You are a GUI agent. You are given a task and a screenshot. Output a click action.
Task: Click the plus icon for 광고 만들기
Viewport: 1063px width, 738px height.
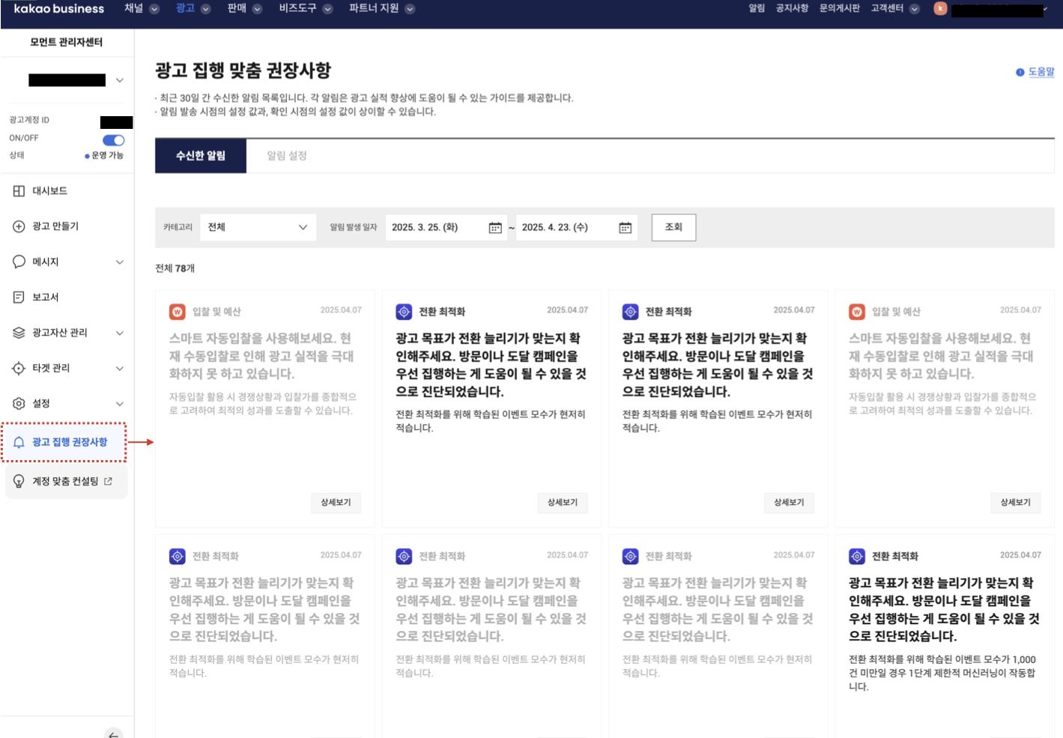coord(19,226)
